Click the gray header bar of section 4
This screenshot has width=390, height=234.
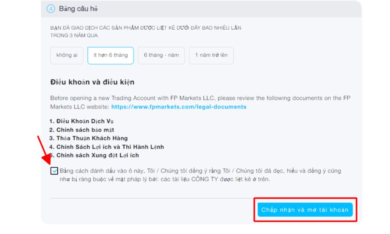234,9
